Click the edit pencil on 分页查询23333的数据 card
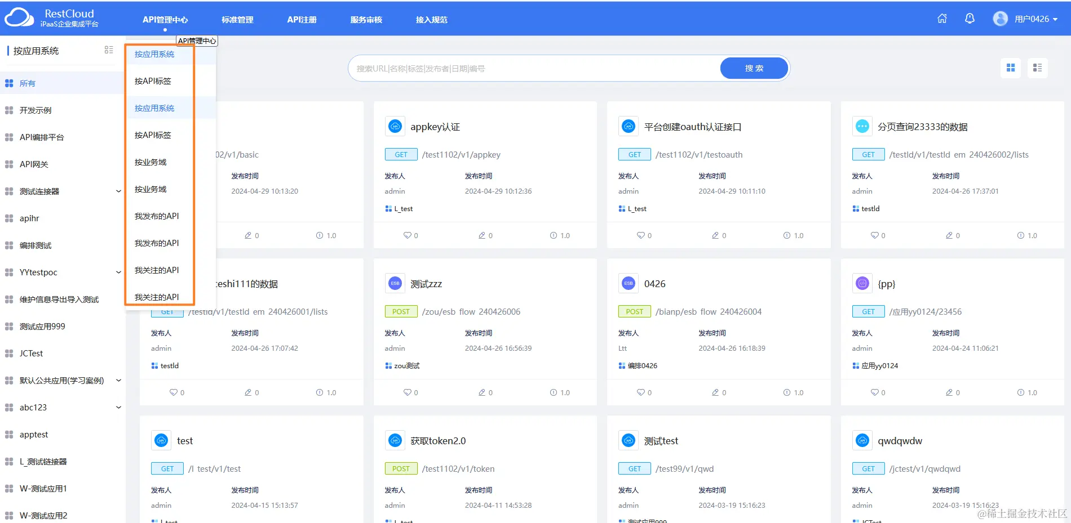 949,235
